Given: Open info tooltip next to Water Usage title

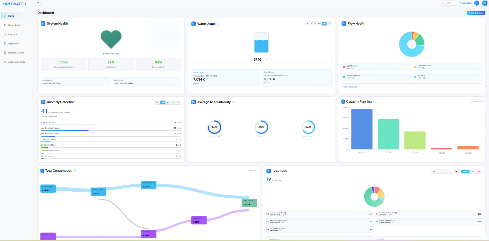Looking at the screenshot, I should [x=218, y=24].
